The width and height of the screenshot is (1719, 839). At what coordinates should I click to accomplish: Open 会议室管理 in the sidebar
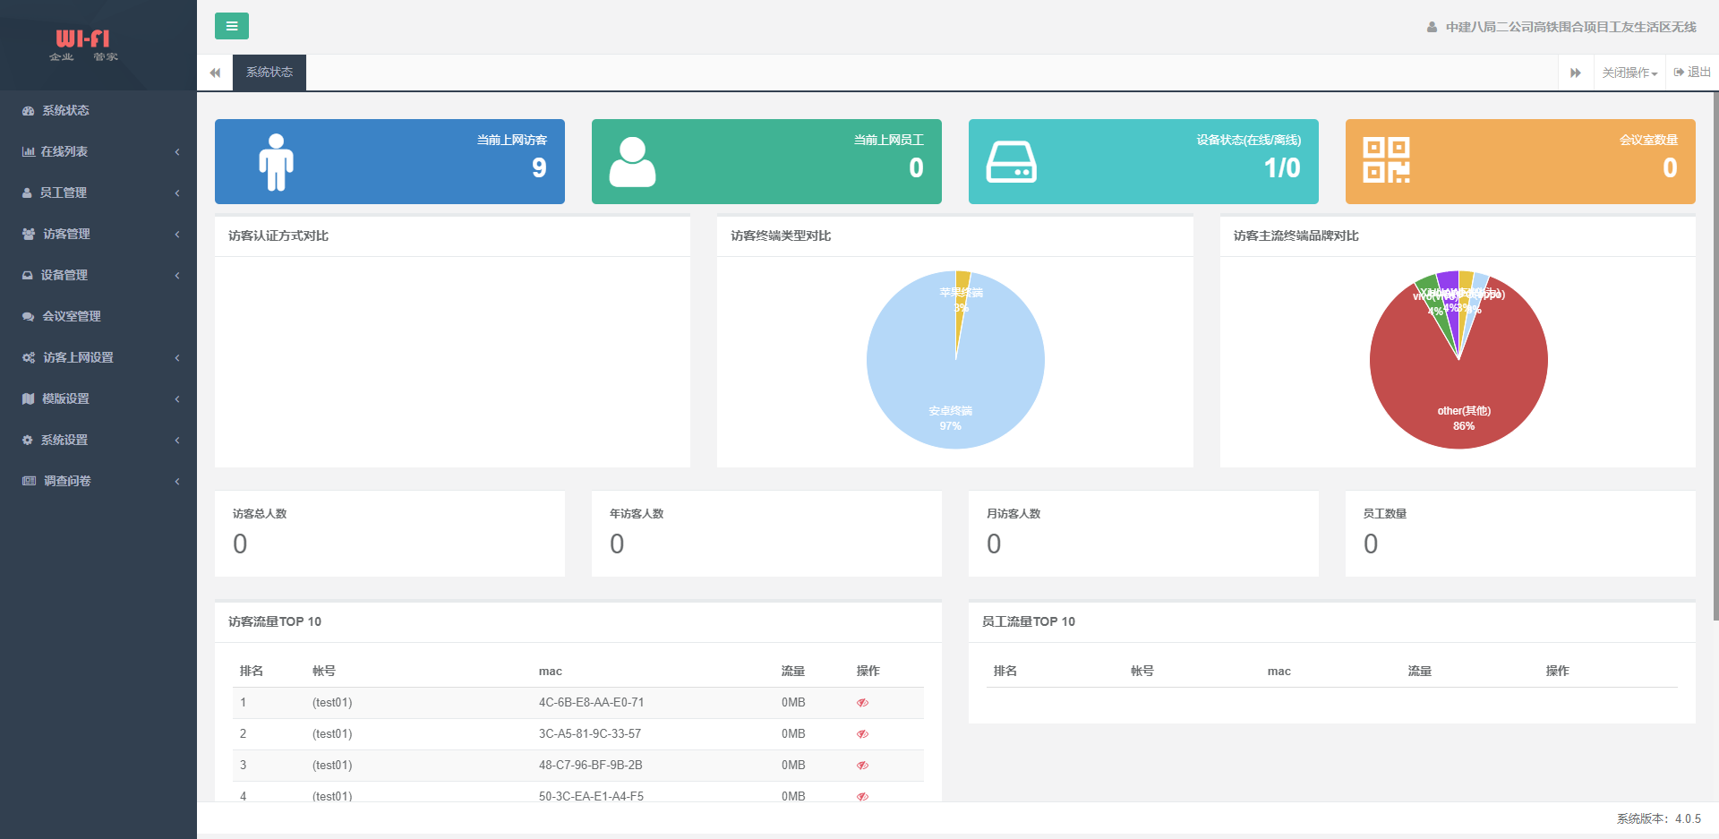(98, 316)
